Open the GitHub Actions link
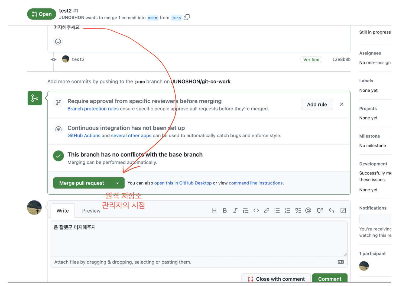Screen dimensions: 396x286 pyautogui.click(x=84, y=135)
